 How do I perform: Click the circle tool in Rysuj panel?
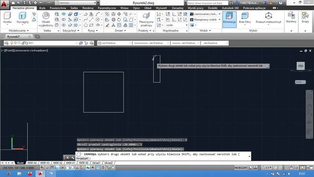[x=98, y=20]
